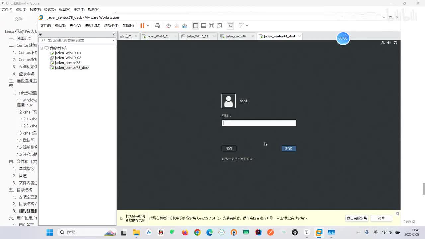Viewport: 425px width, 239px height.
Task: Toggle the thumbnail bar view icon
Action: pos(204,26)
